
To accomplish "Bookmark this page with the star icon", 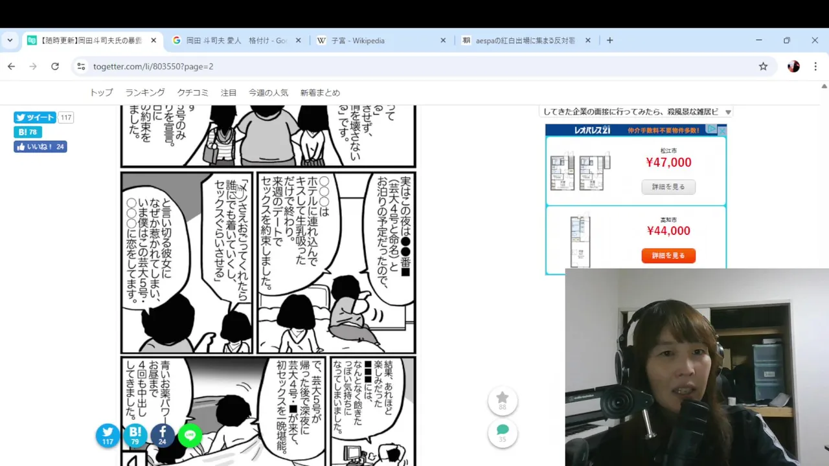I will point(763,66).
